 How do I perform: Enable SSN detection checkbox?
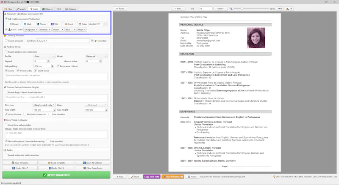point(49,24)
